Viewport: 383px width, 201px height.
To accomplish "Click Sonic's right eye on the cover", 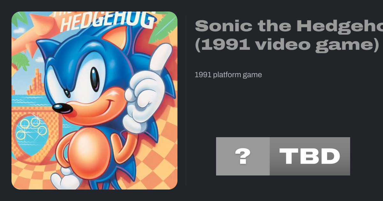I will pyautogui.click(x=94, y=78).
